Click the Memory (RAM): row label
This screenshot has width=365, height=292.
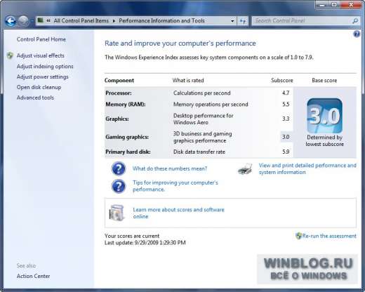[x=126, y=104]
